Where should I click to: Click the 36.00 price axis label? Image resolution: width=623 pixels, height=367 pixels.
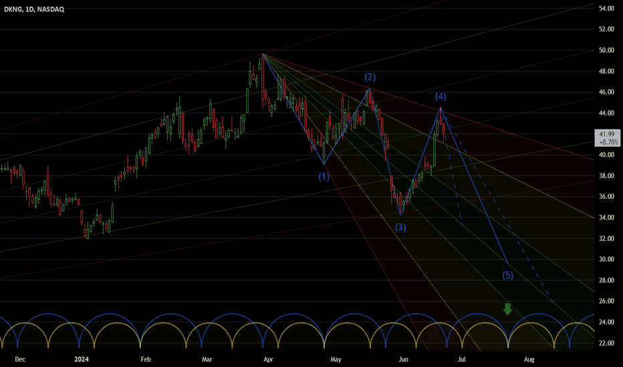click(x=606, y=196)
